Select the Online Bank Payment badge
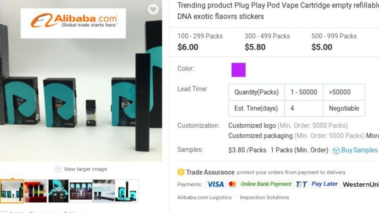Screen dimensions: 379x213 coord(265,184)
